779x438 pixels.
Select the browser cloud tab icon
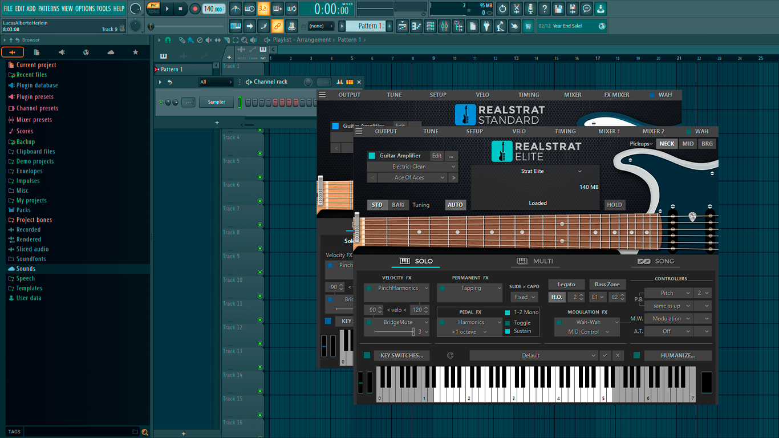click(x=111, y=52)
